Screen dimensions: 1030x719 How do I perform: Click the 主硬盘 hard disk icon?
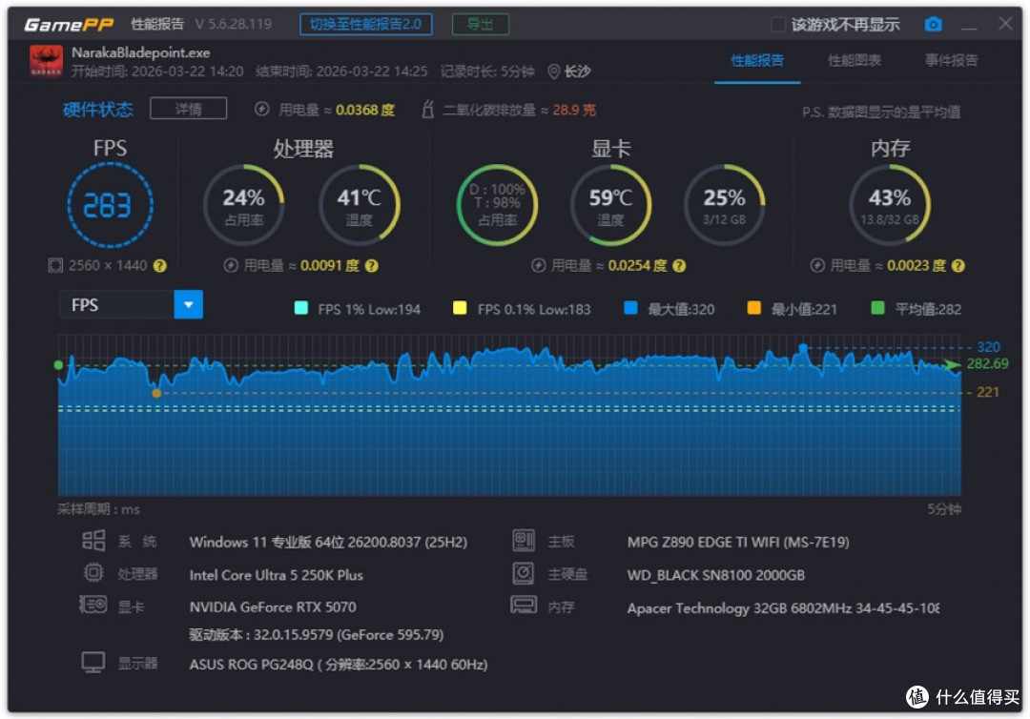click(524, 573)
